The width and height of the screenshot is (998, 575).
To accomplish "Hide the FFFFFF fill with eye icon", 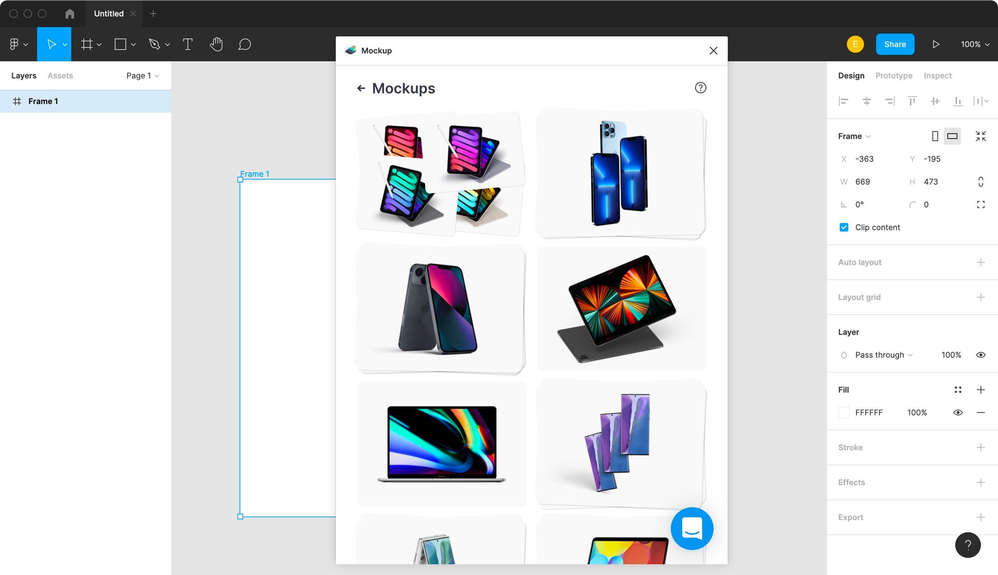I will 958,412.
